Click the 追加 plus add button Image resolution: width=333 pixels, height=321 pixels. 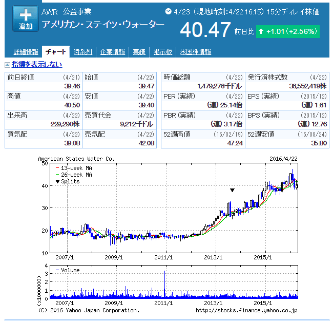[26, 18]
